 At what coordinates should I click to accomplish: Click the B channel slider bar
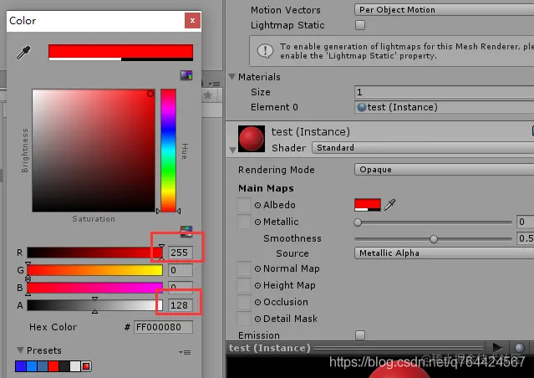pyautogui.click(x=94, y=288)
